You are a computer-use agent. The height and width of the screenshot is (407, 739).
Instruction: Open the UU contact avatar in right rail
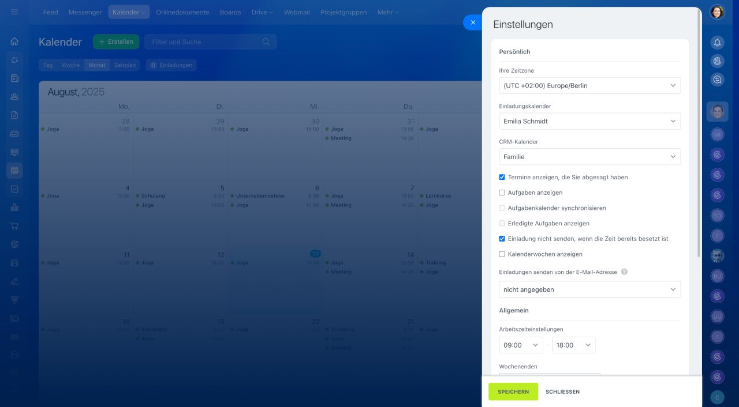tap(717, 316)
